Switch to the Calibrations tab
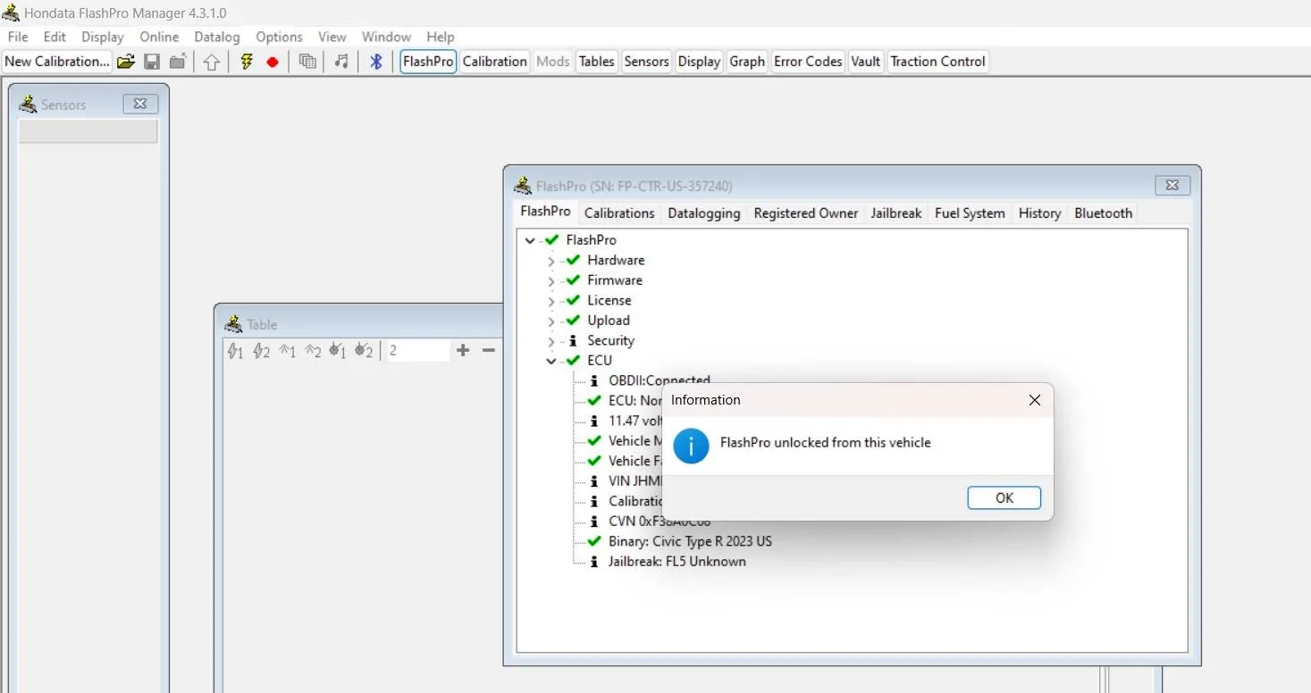Viewport: 1311px width, 693px height. tap(619, 213)
